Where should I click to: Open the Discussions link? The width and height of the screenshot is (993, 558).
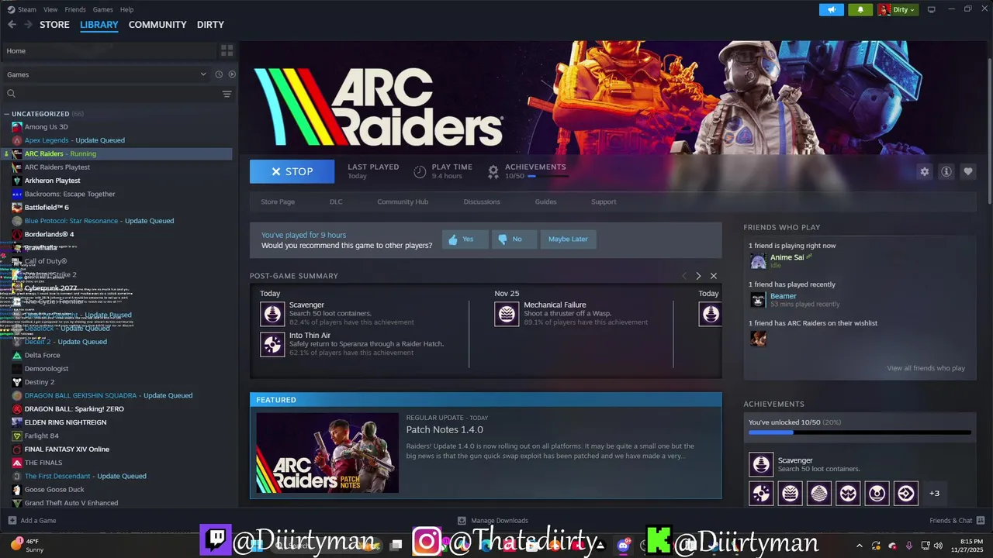[482, 201]
